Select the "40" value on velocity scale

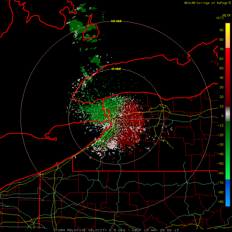click(221, 78)
